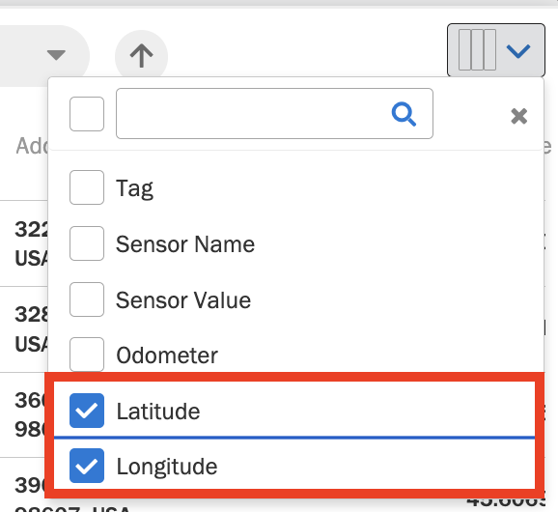This screenshot has width=558, height=512.
Task: Click the Longitude label text
Action: coord(167,468)
